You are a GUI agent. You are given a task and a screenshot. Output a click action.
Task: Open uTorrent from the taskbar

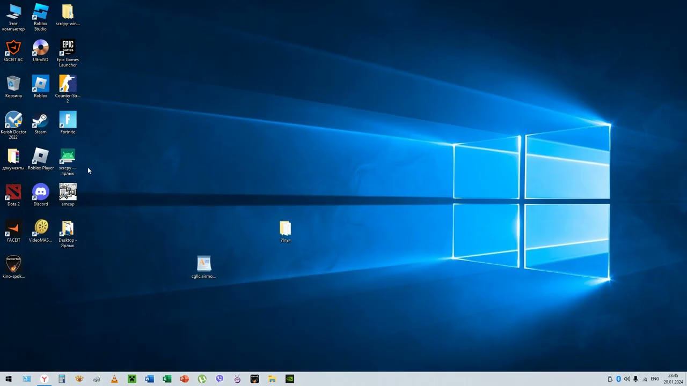202,379
